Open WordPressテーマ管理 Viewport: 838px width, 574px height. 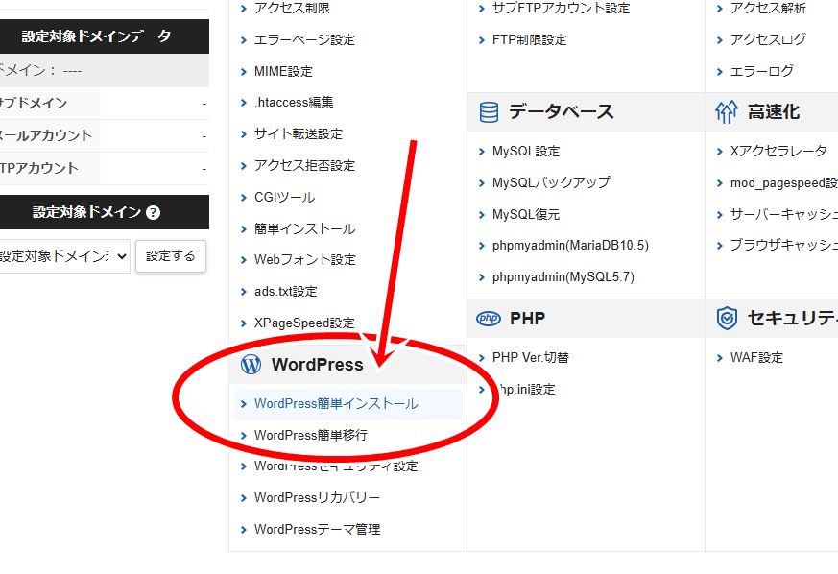pyautogui.click(x=318, y=530)
